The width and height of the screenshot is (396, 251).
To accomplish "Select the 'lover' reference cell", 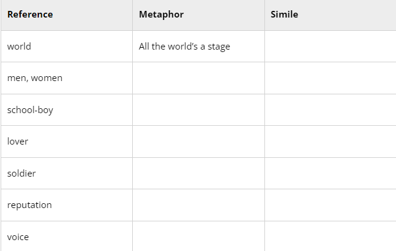I will [67, 142].
